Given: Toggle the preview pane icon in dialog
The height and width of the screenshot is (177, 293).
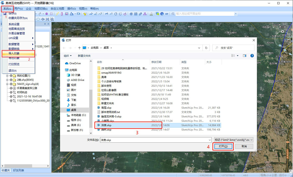Looking at the screenshot, I should [245, 56].
